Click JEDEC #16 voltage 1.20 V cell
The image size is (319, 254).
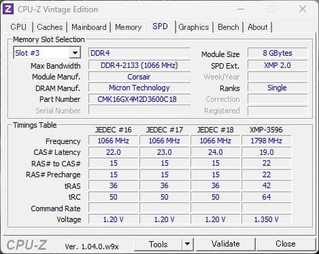coord(114,219)
